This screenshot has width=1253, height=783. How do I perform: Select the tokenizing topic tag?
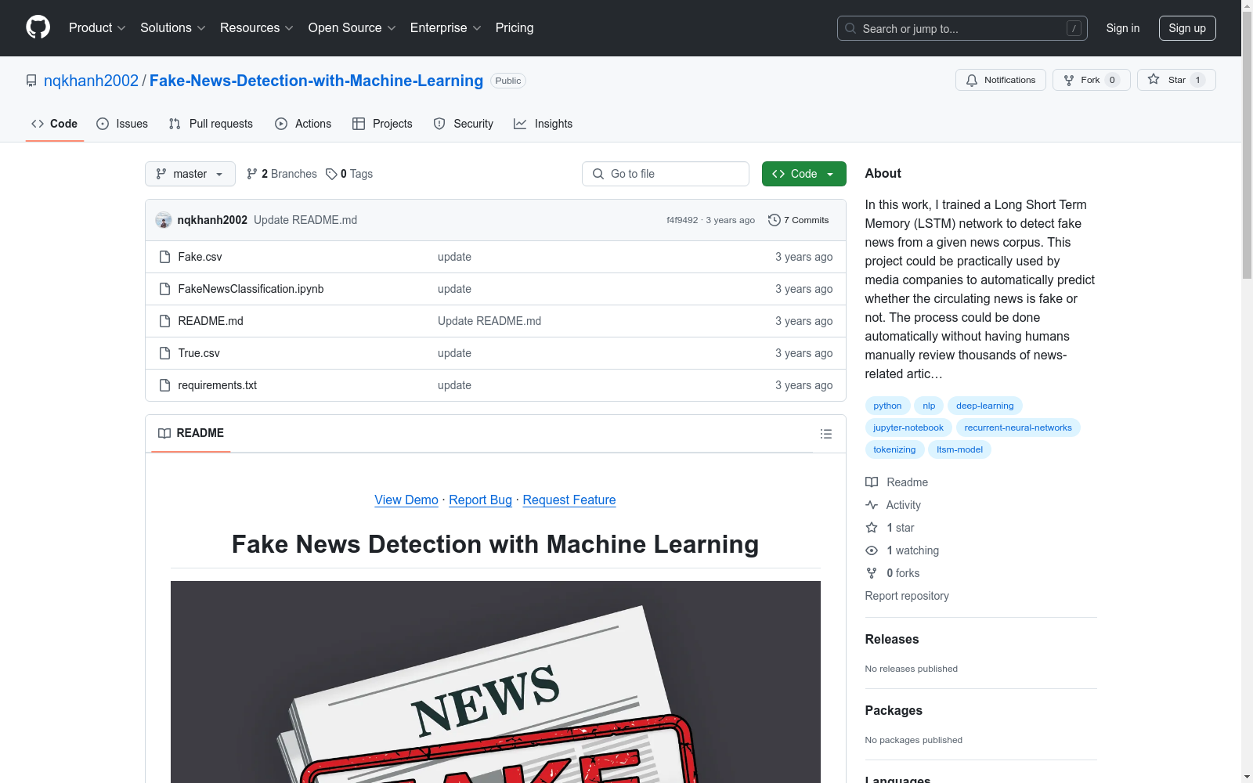click(894, 449)
